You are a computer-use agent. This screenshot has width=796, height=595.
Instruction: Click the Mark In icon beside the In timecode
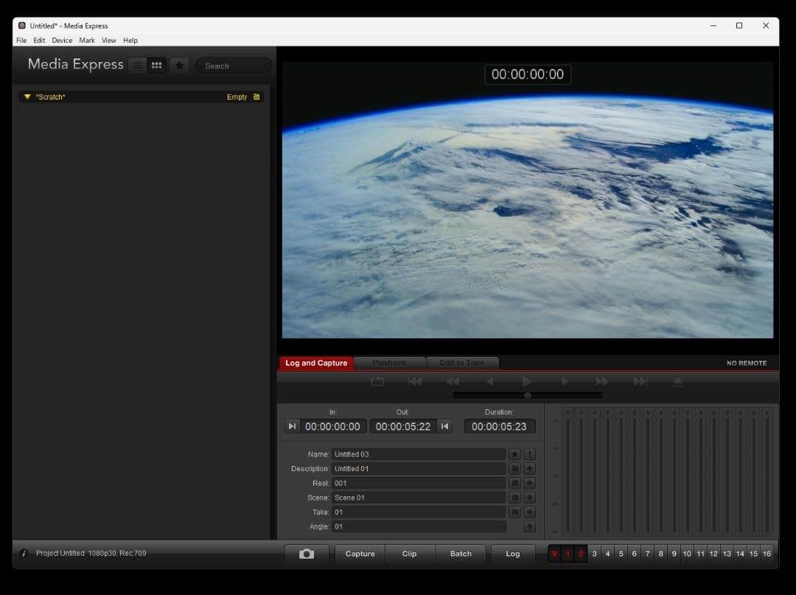(292, 426)
